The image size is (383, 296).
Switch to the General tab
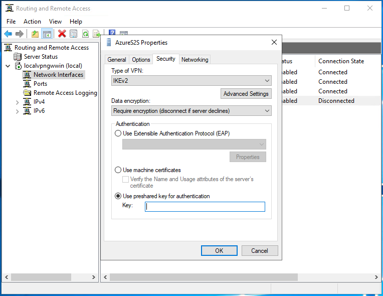coord(117,60)
